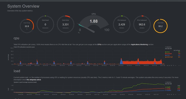Click the load1 value 1.03 in the legend
The width and height of the screenshot is (186, 99).
[179, 87]
